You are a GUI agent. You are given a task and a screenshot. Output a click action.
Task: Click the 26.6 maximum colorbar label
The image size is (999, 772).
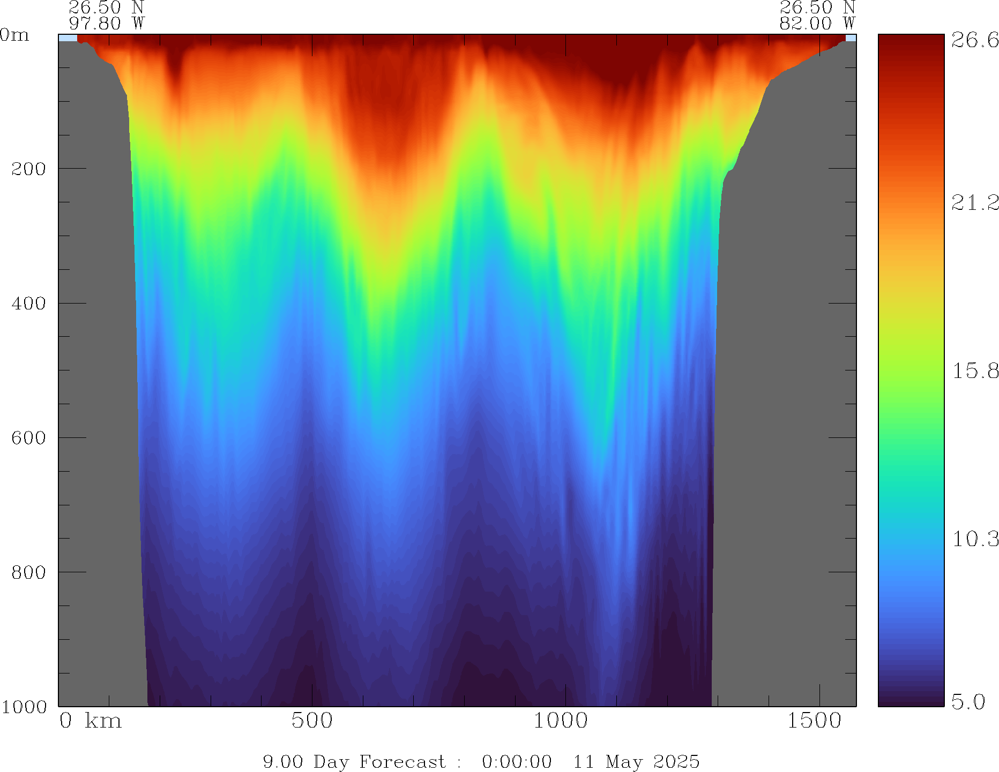point(974,40)
